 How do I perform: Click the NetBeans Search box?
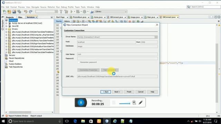(x=204, y=7)
